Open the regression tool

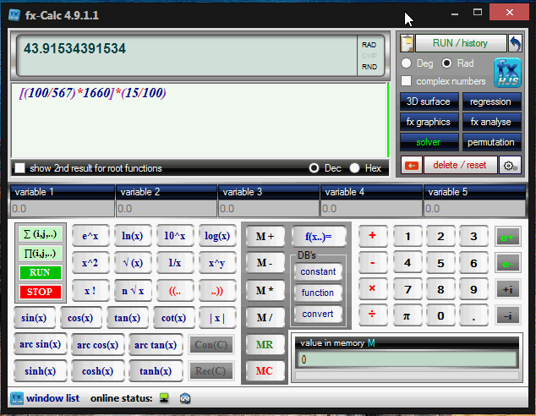491,101
